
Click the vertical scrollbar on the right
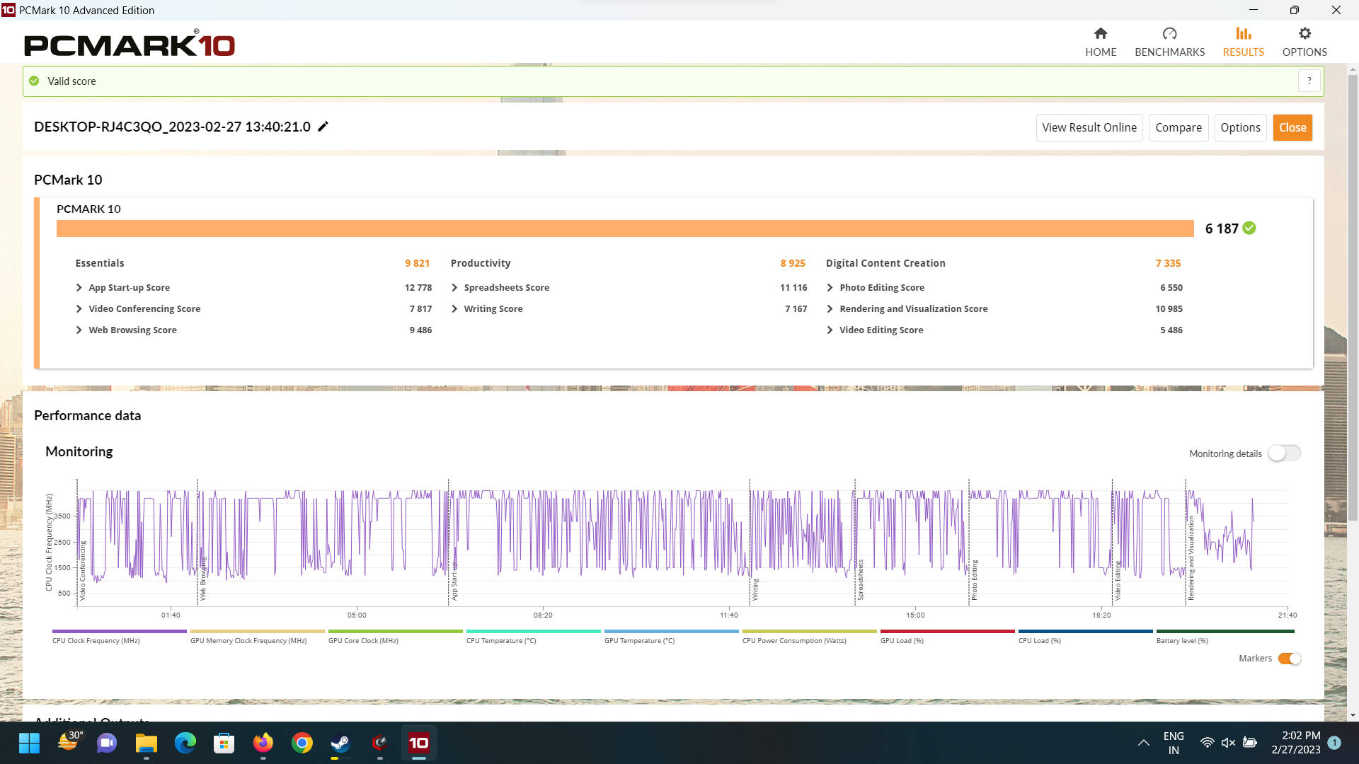[1353, 297]
